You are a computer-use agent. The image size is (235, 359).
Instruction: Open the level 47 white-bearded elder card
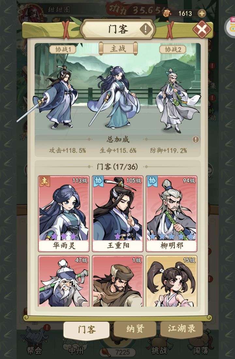pos(64,281)
